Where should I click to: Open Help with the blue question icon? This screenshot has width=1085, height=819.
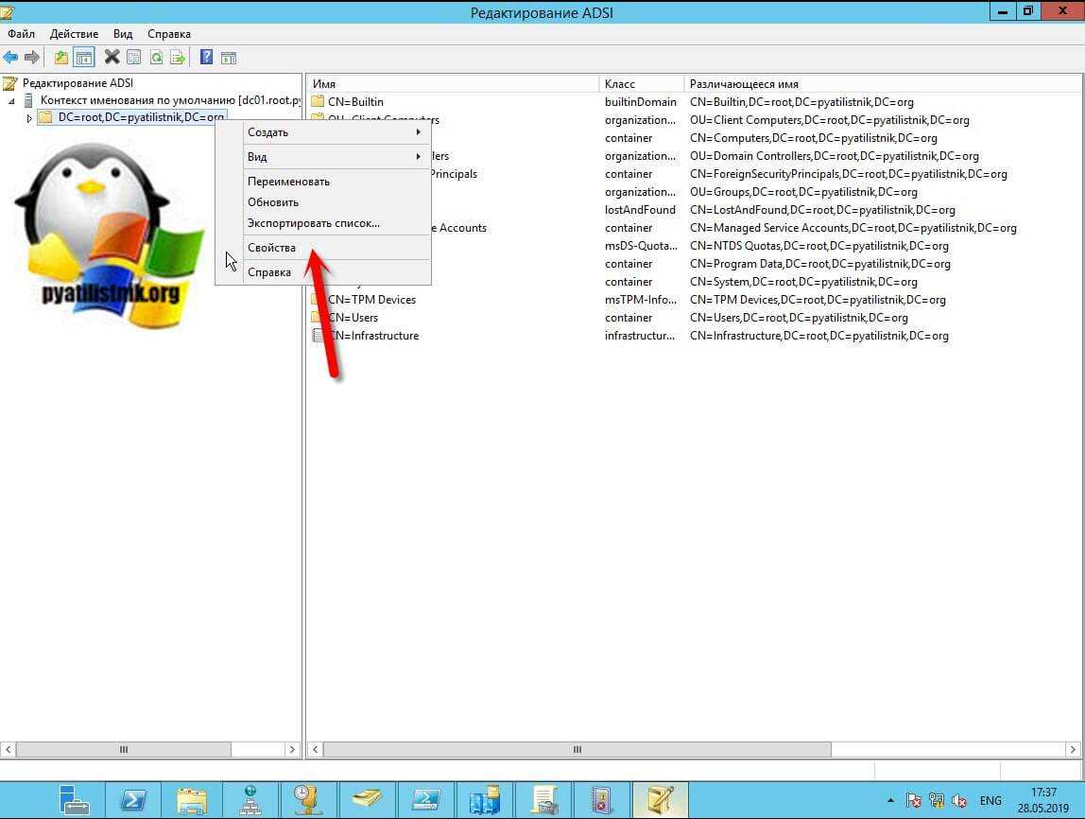click(x=206, y=58)
